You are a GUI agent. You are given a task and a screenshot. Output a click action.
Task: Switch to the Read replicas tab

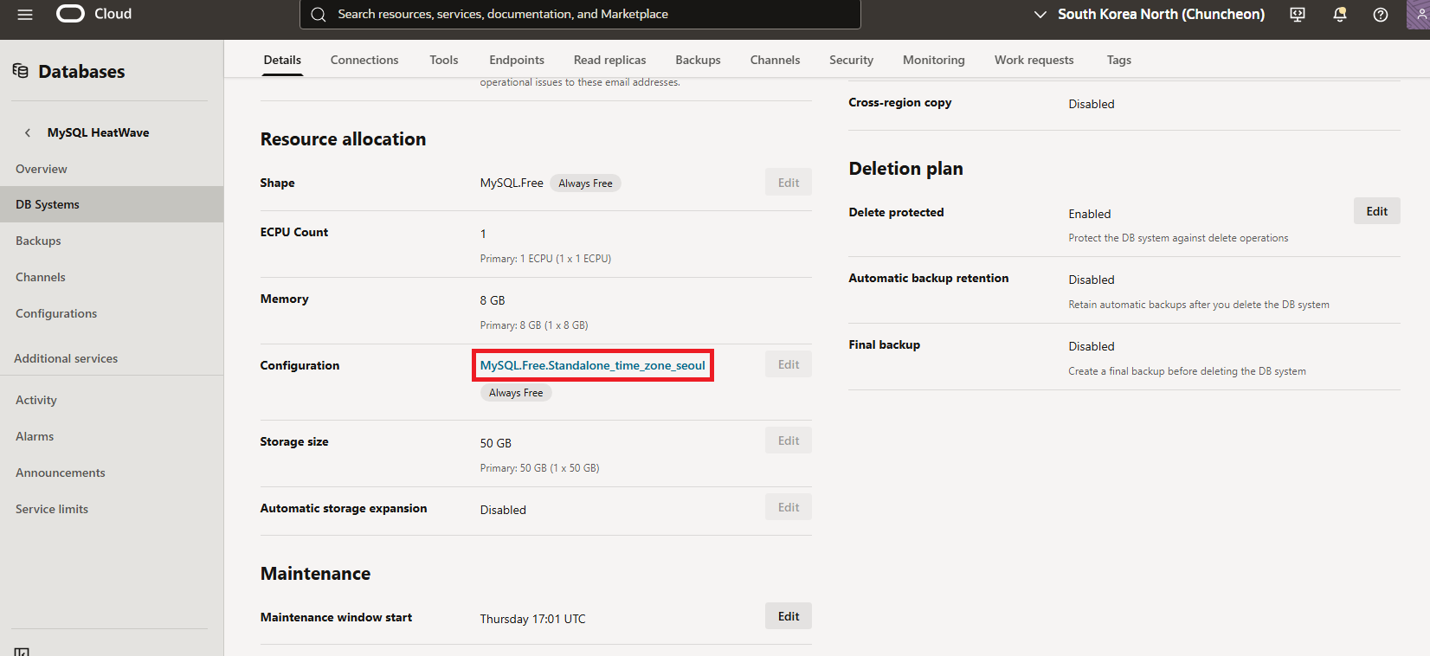610,60
